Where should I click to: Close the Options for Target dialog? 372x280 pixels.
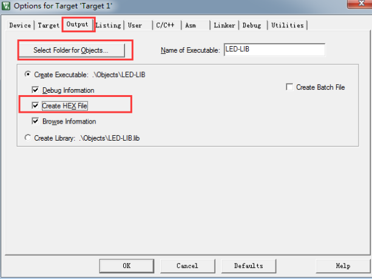pos(360,4)
